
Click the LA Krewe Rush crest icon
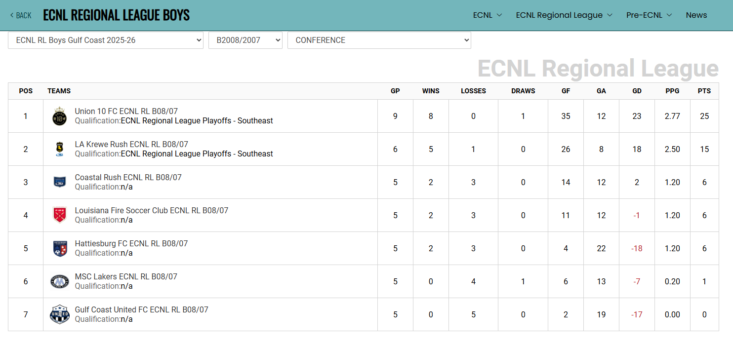59,149
